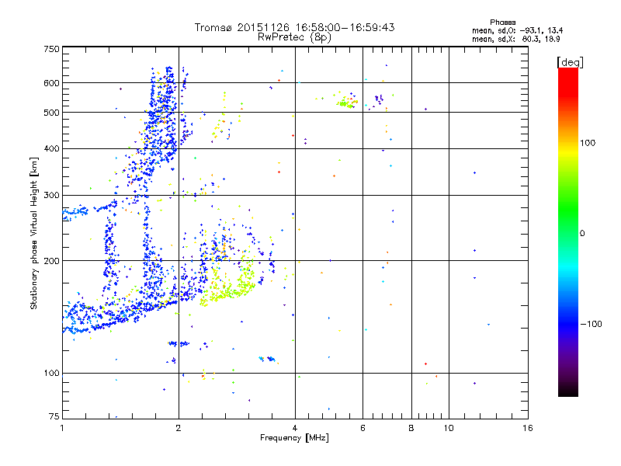Click the x-axis tick label '2'
Viewport: 621px width, 466px height.
(179, 428)
